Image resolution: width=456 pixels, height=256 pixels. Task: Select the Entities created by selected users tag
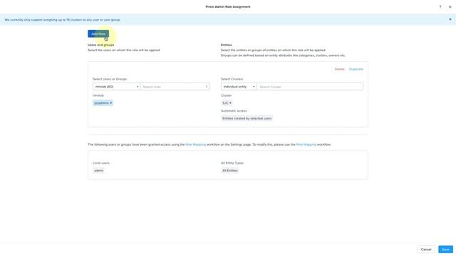point(247,119)
